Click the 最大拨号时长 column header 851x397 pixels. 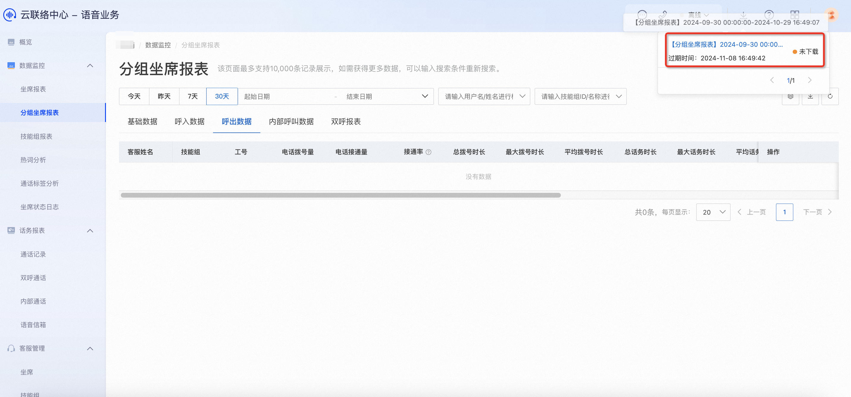[x=525, y=152]
